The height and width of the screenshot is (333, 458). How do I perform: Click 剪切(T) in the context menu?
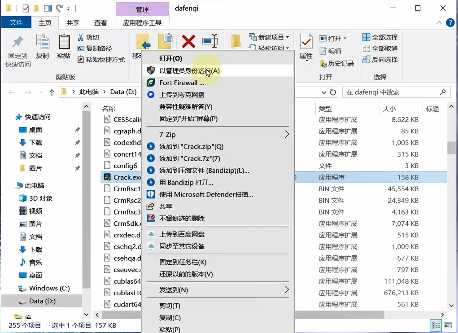[218, 306]
